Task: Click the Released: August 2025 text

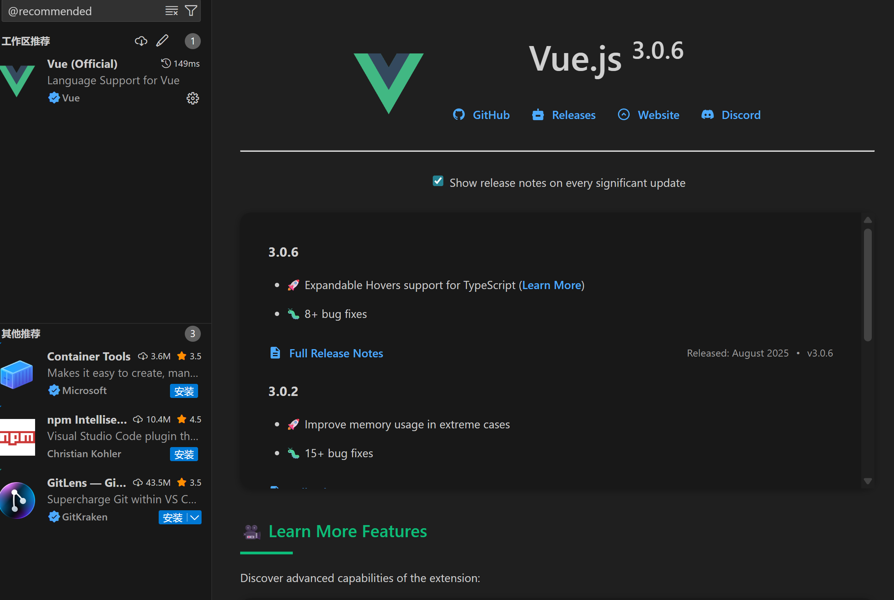Action: [x=738, y=353]
